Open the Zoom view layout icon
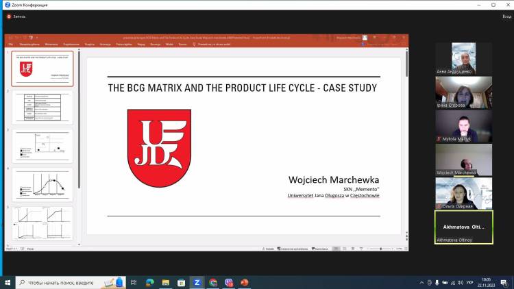The height and width of the screenshot is (289, 514). [x=503, y=15]
